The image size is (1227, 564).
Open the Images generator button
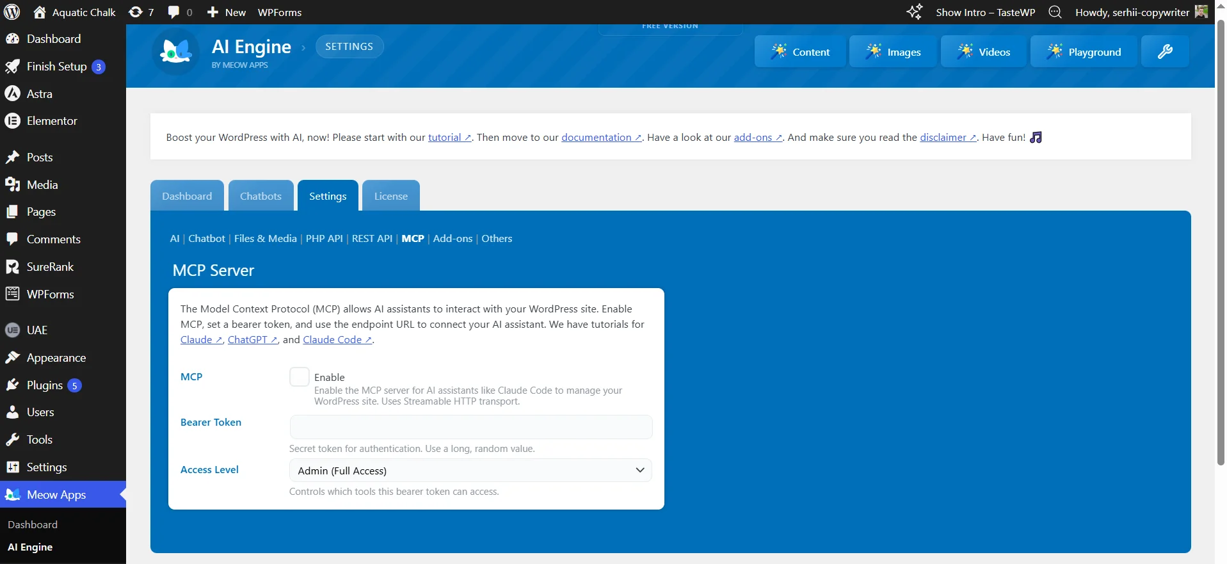point(893,52)
